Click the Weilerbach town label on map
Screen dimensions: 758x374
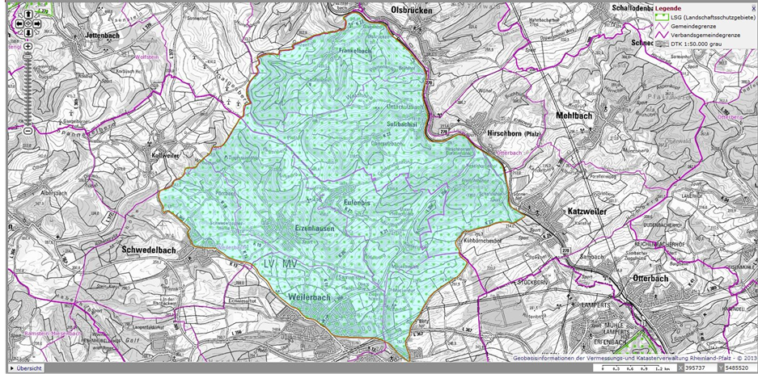pyautogui.click(x=310, y=297)
